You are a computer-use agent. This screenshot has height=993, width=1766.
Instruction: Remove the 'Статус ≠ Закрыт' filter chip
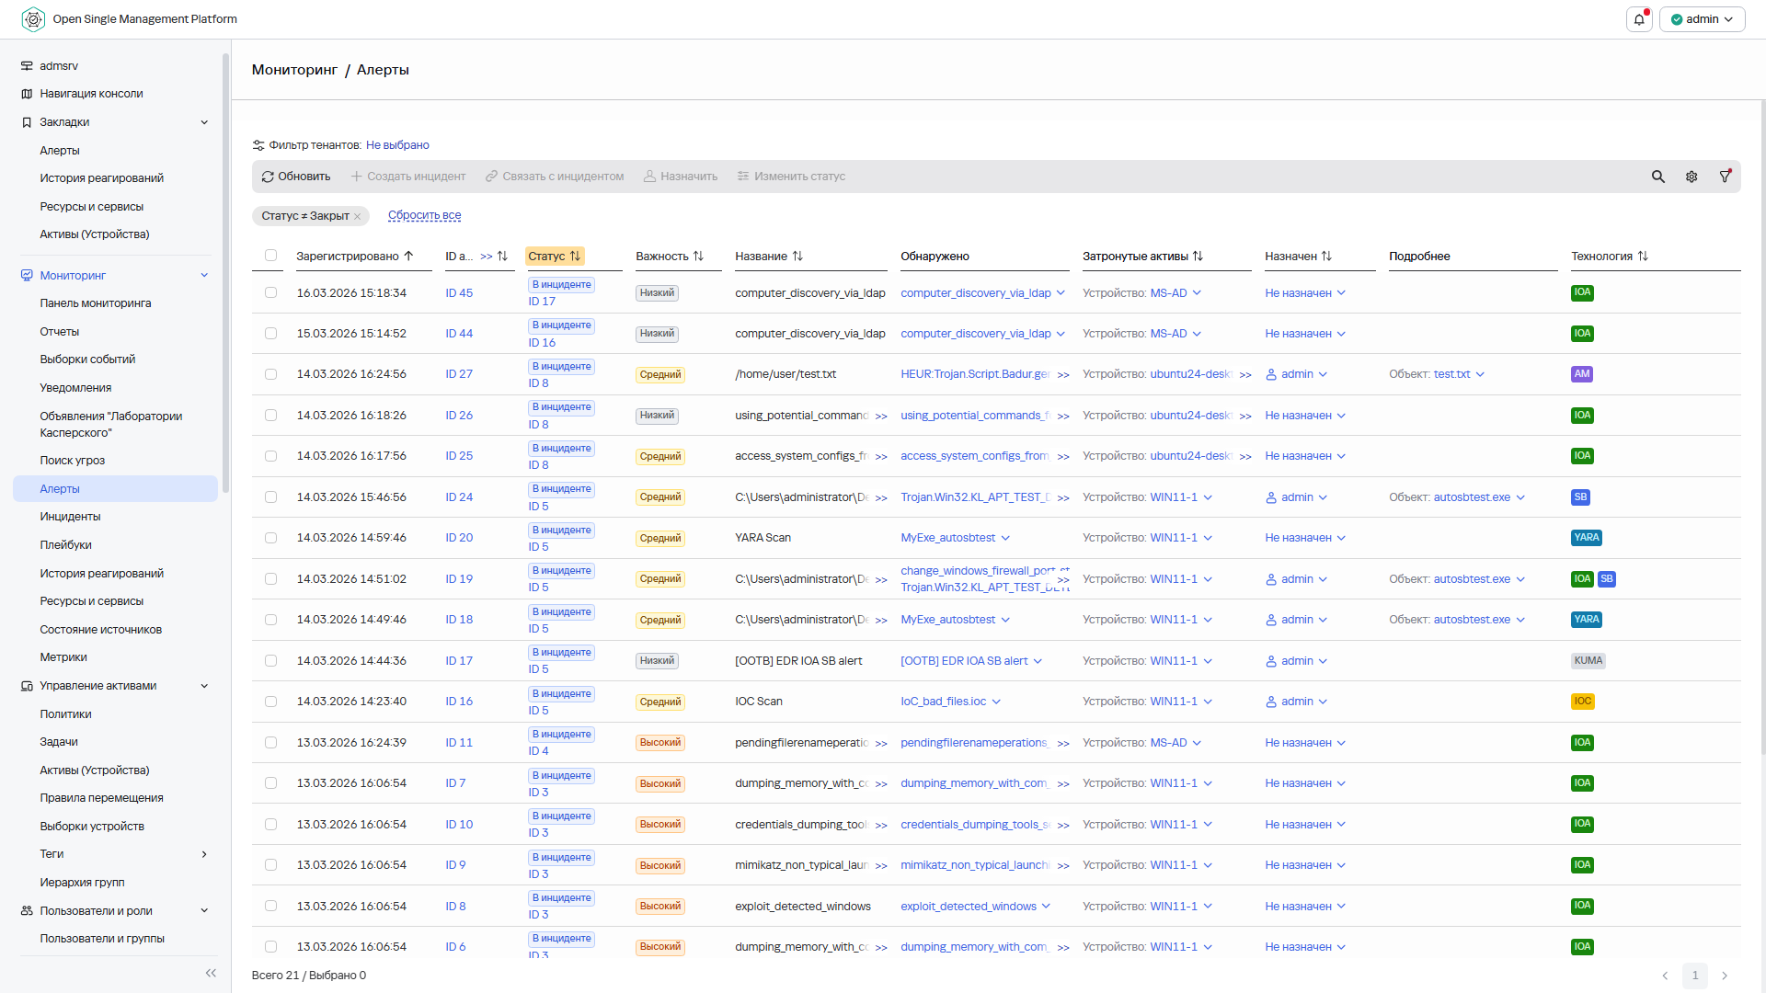tap(358, 217)
